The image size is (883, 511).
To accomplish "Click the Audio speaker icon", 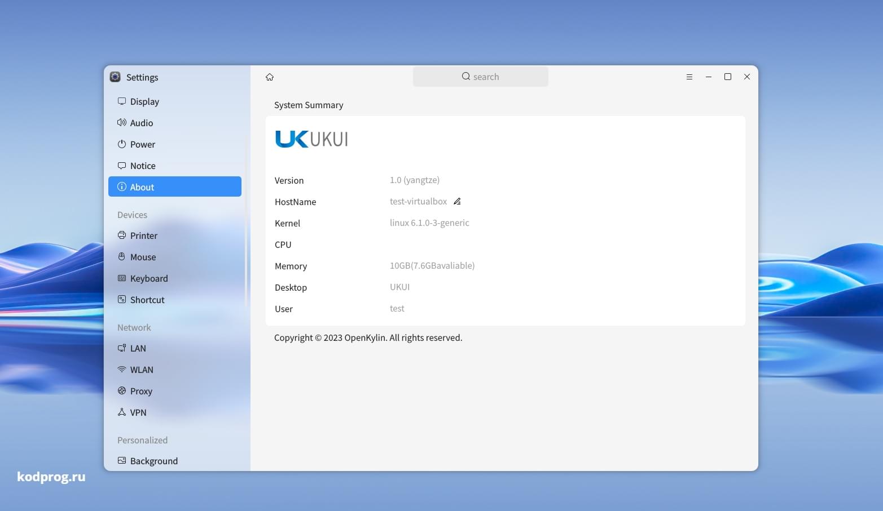I will click(121, 123).
